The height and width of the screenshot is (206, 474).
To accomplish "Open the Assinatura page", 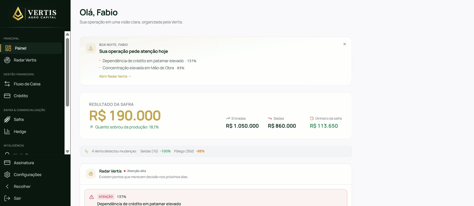I will point(35,163).
